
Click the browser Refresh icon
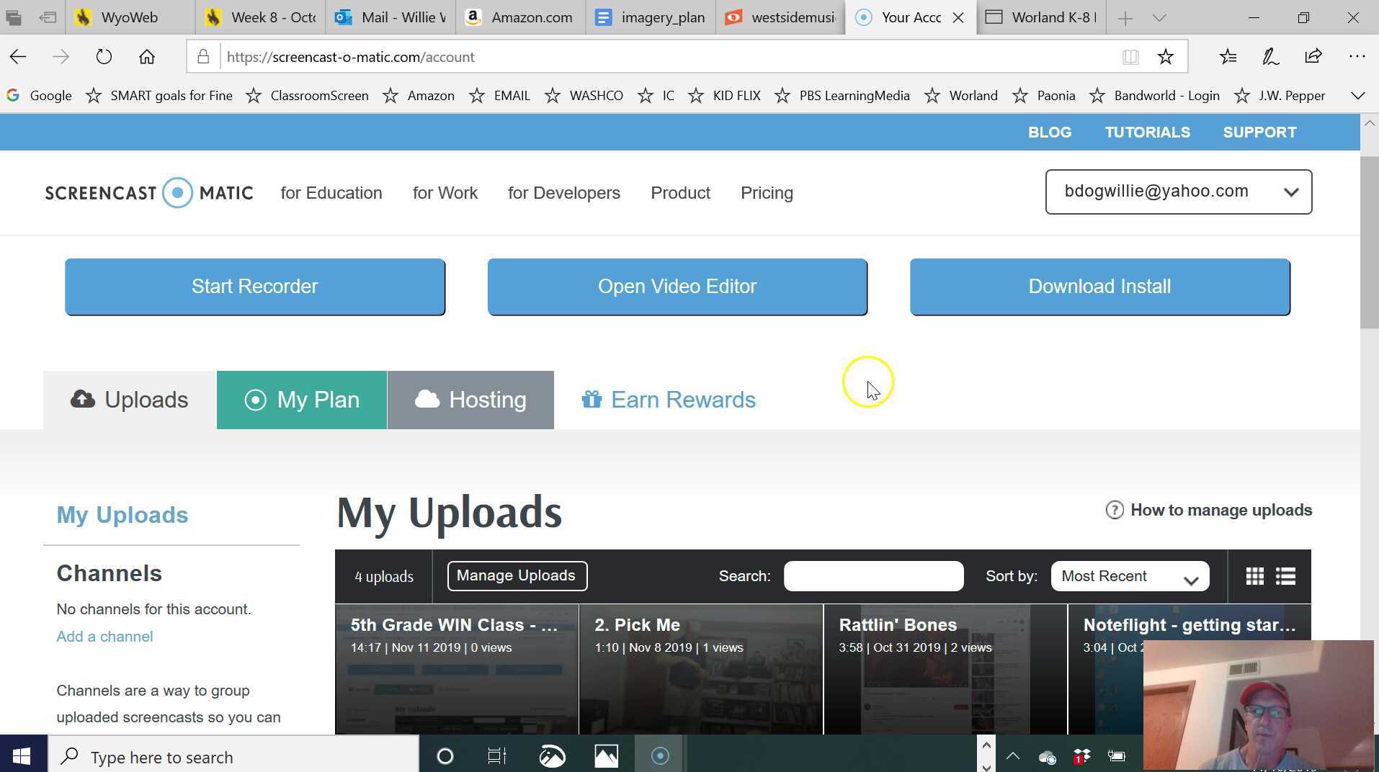tap(104, 57)
